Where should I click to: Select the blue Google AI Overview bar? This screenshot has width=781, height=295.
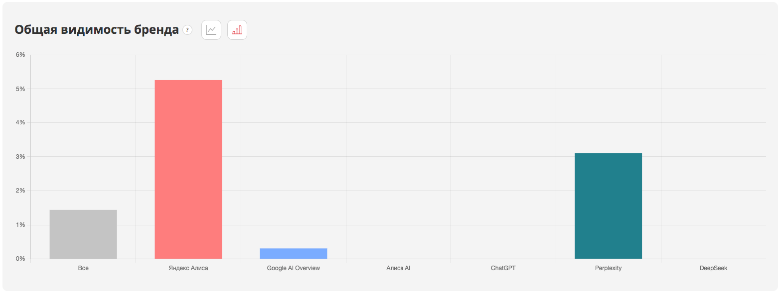pos(293,253)
